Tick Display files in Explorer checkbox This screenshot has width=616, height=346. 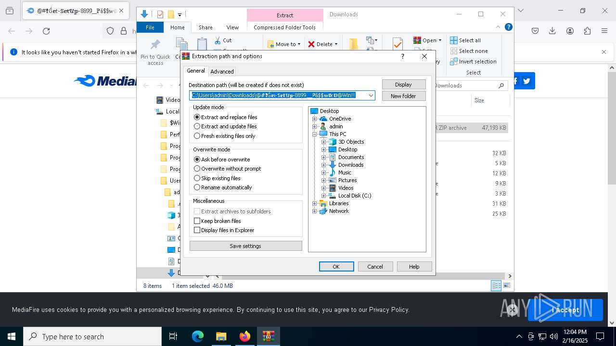(x=197, y=230)
